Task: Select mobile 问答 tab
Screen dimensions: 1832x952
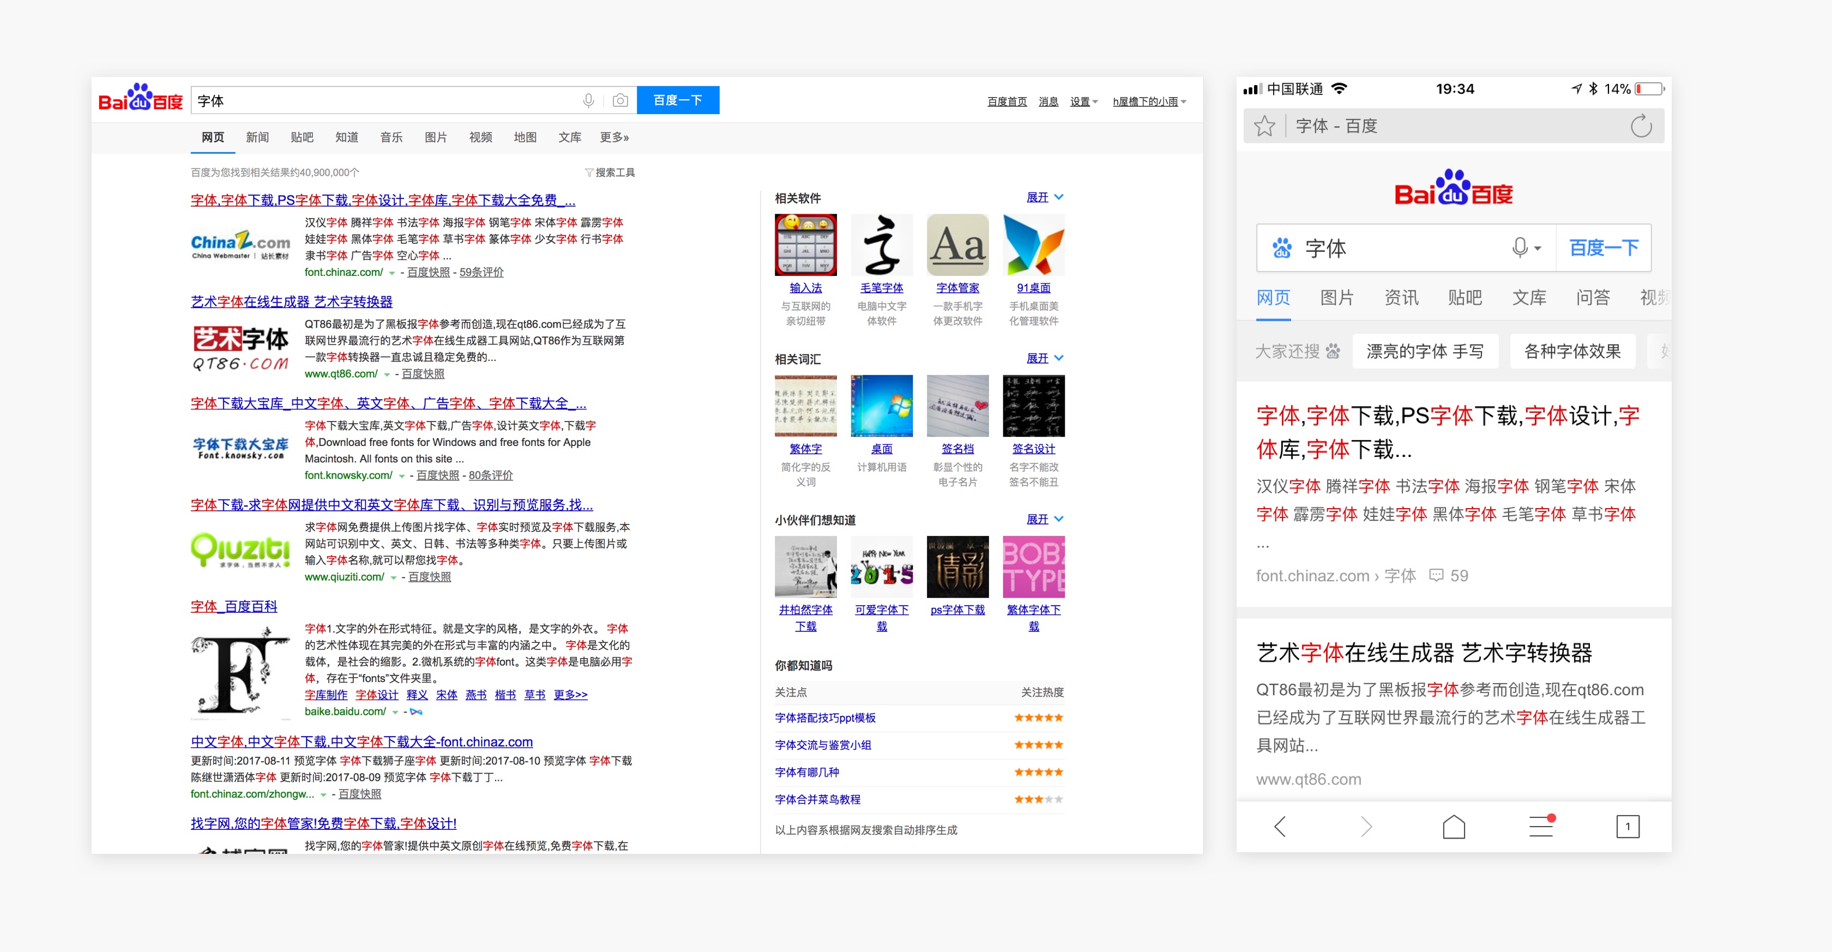Action: [x=1593, y=297]
